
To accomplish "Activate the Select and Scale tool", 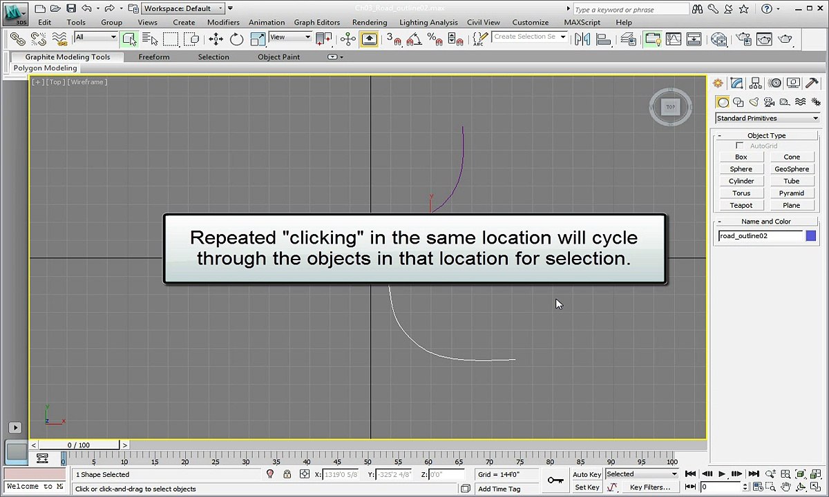I will (x=258, y=39).
